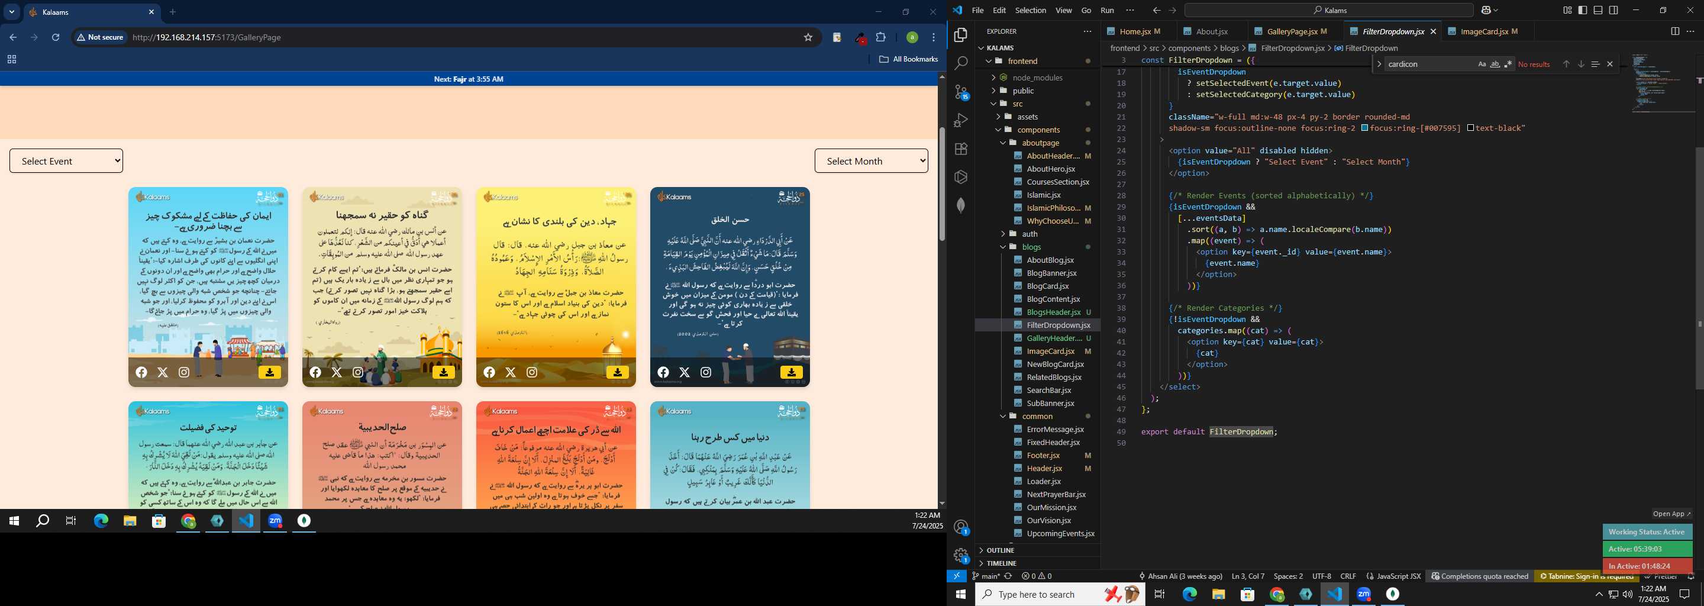This screenshot has width=1704, height=606.
Task: Reload the Kalaams page in Chrome
Action: tap(56, 37)
